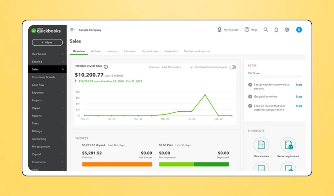Select the Recurring invoice shortcut
This screenshot has width=334, height=196.
tap(288, 144)
